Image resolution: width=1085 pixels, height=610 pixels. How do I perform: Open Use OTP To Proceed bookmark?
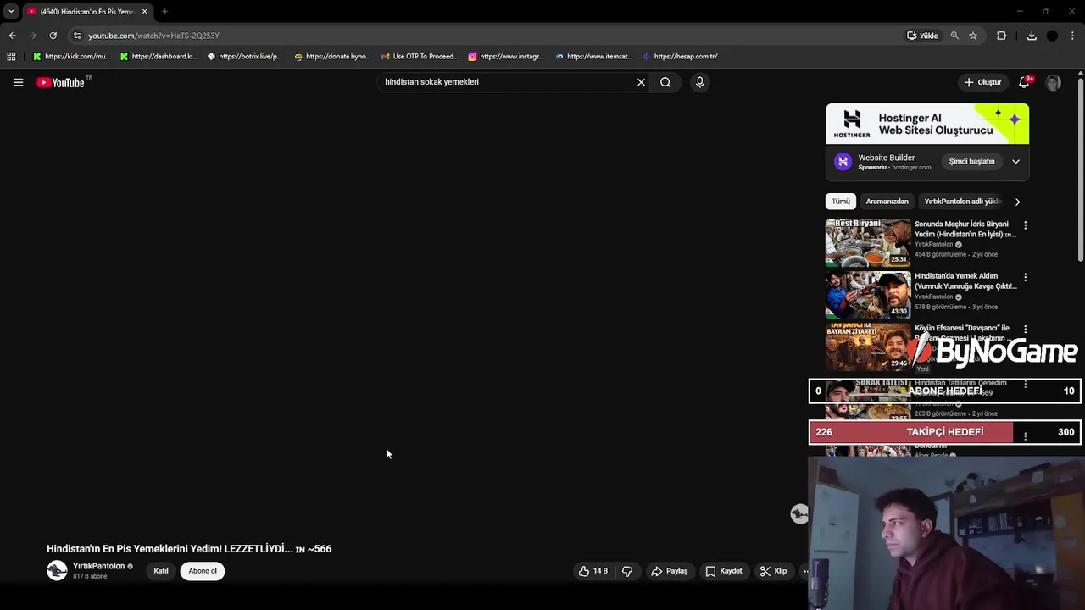tap(420, 57)
